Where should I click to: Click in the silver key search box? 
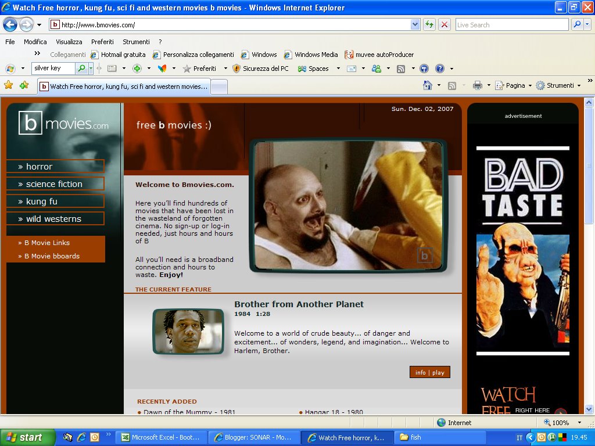click(53, 69)
